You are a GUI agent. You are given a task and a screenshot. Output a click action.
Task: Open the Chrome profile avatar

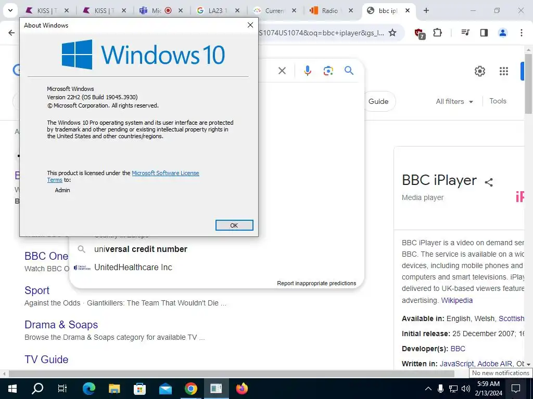coord(502,33)
